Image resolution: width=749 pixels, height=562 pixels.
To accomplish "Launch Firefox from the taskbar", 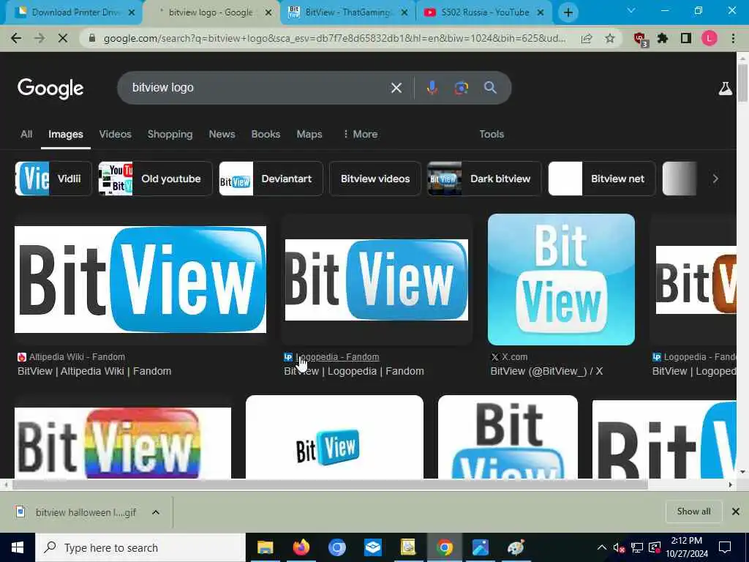I will click(301, 547).
